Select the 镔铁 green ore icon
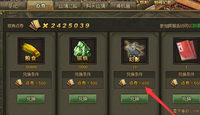The width and height of the screenshot is (200, 115). [x=83, y=51]
